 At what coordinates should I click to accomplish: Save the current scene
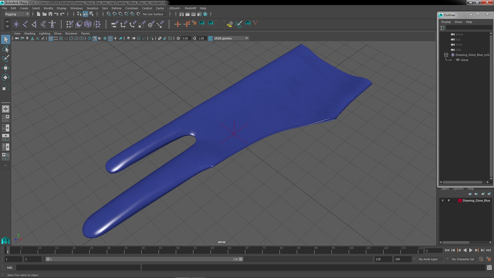[x=50, y=14]
